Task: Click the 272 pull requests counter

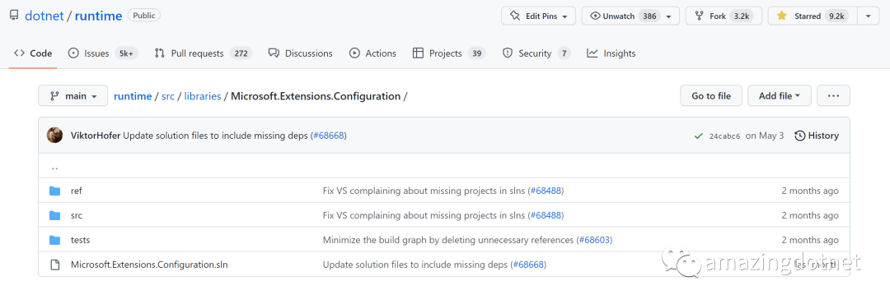Action: tap(241, 53)
